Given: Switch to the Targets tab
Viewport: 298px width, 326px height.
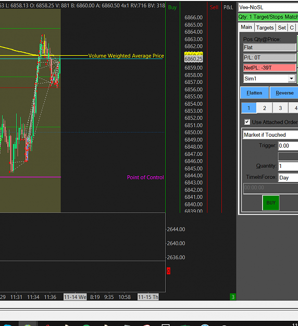Looking at the screenshot, I should click(x=265, y=28).
